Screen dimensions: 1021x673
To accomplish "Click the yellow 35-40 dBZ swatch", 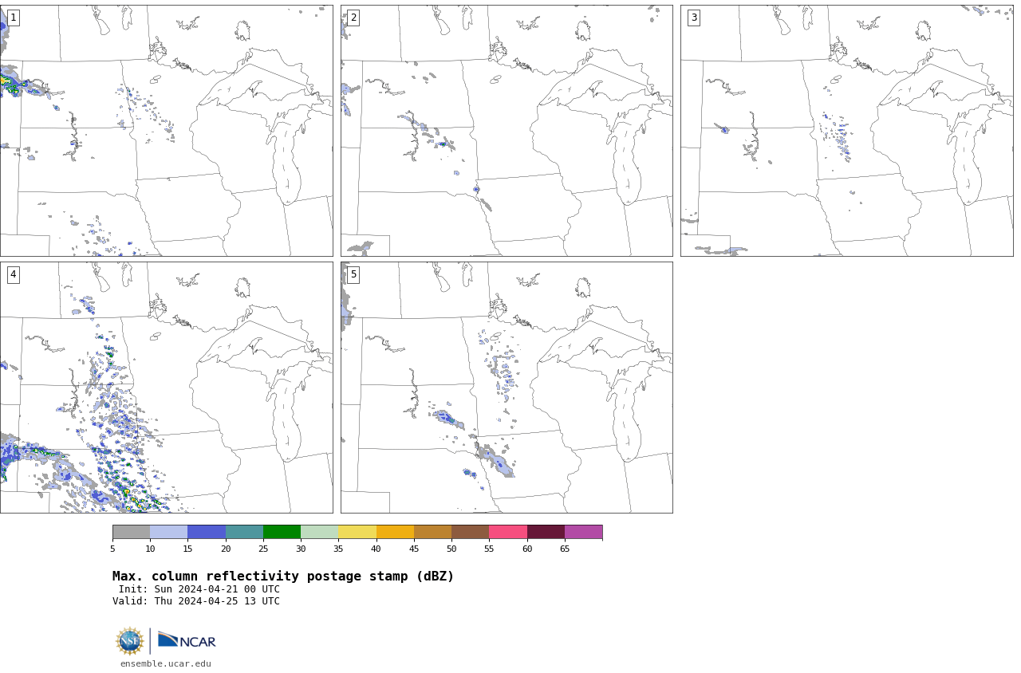I will [357, 532].
